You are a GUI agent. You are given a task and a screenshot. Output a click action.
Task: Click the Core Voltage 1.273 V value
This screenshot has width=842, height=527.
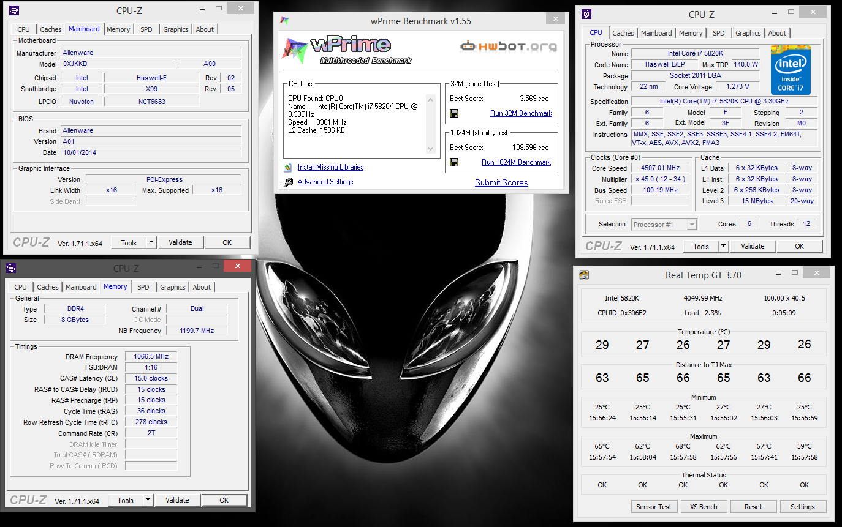737,87
